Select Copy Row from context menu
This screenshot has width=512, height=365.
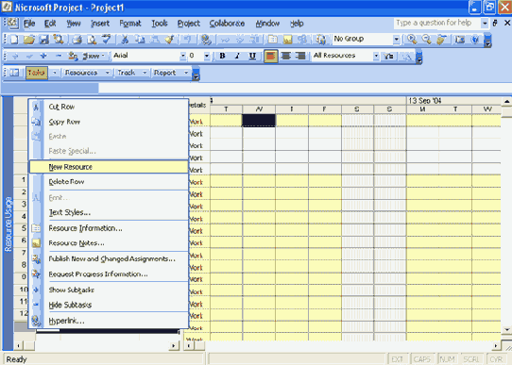[109, 122]
